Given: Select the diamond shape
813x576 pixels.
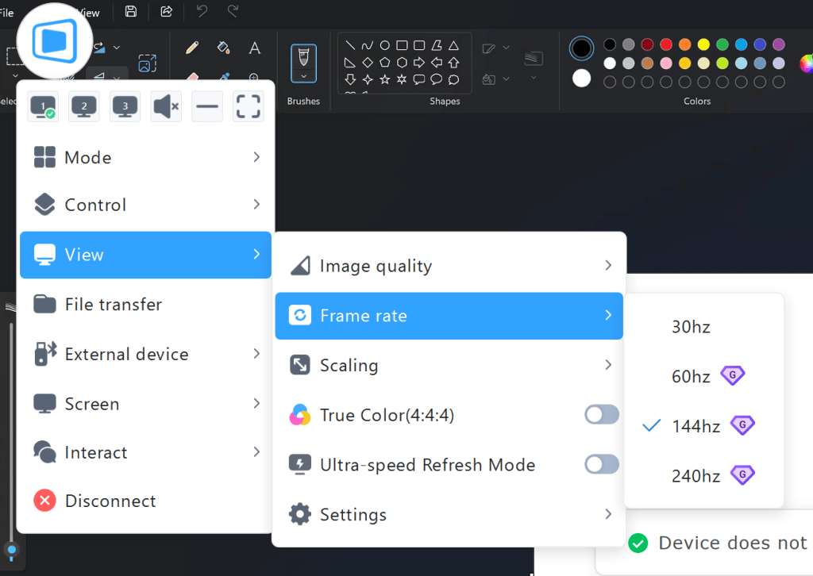Looking at the screenshot, I should coord(368,63).
